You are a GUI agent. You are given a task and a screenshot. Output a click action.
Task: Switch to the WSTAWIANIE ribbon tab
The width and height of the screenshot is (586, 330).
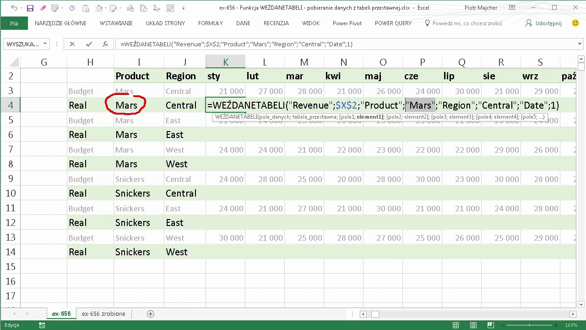tap(116, 23)
